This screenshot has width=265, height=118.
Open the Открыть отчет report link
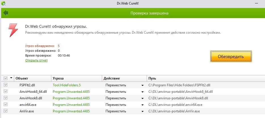[37, 60]
